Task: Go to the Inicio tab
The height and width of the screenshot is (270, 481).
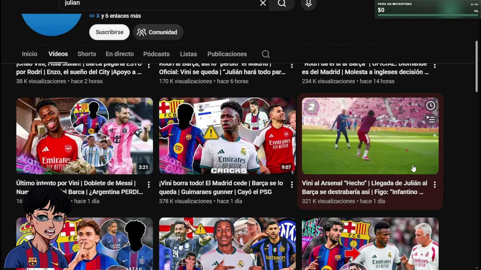Action: tap(30, 54)
